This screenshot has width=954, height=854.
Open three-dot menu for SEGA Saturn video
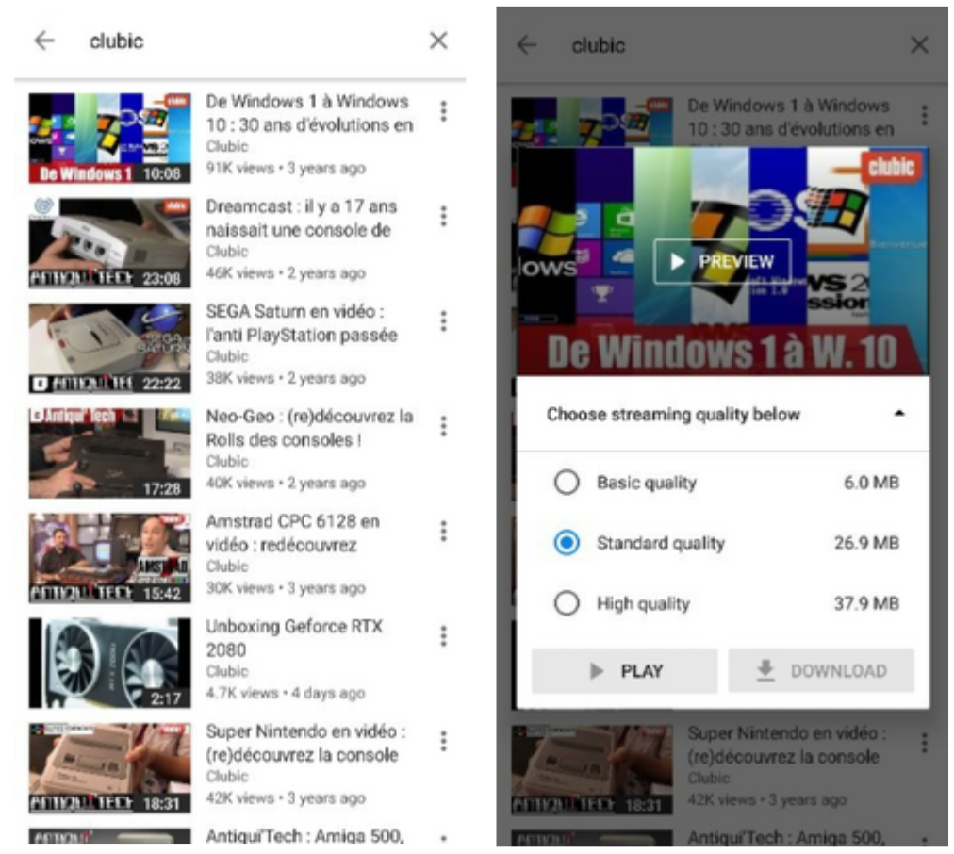point(443,320)
